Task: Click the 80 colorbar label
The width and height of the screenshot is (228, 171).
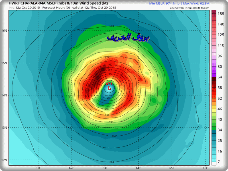Action: pos(220,67)
